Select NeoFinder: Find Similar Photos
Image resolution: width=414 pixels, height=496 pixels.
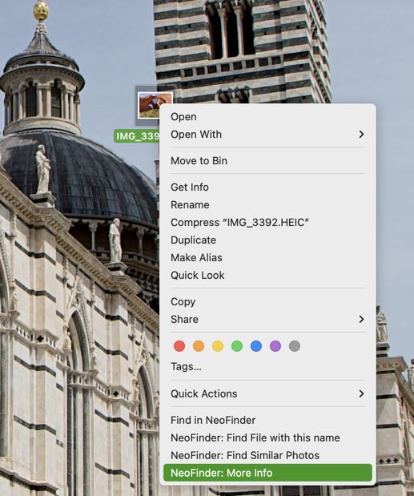267,455
